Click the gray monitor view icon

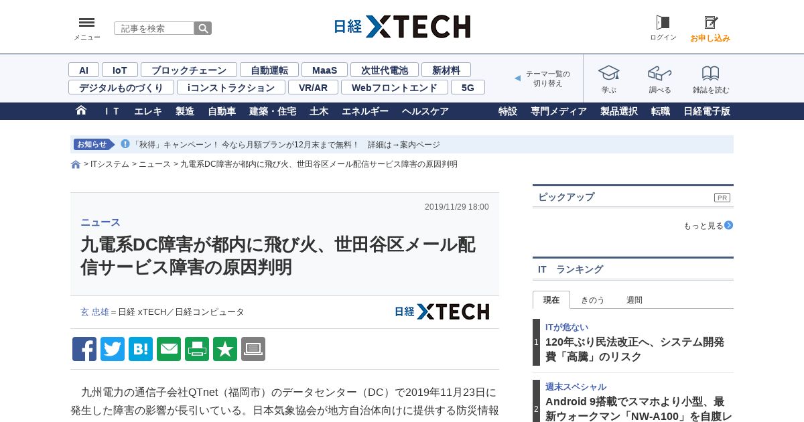pos(253,349)
